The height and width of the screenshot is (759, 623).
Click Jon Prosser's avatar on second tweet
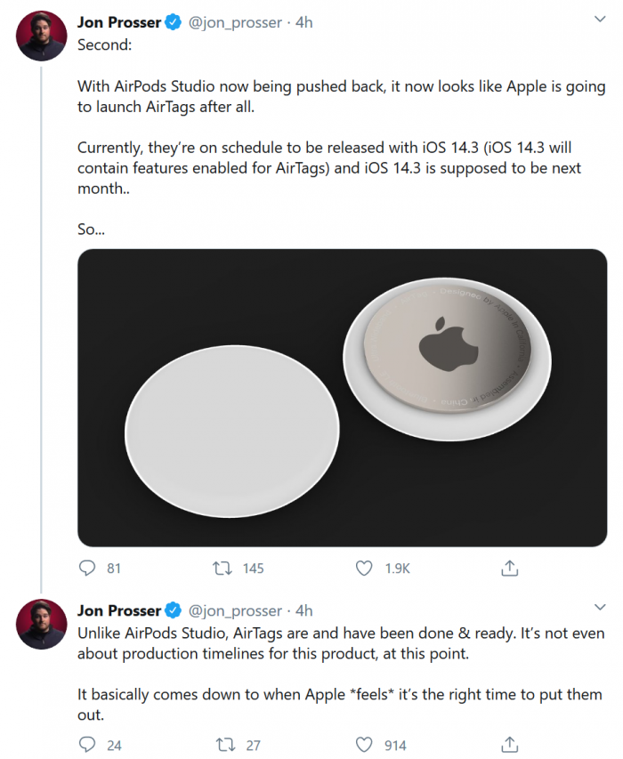(42, 624)
